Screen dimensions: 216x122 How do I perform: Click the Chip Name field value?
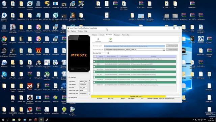[83, 82]
